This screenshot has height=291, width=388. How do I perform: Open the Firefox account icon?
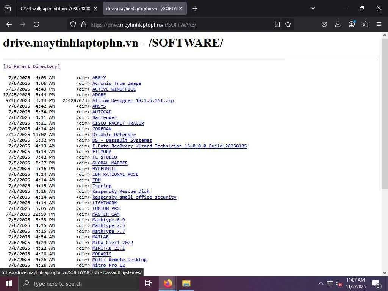(352, 24)
